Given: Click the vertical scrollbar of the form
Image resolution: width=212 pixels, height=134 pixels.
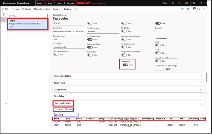Looking at the screenshot, I should [206, 77].
